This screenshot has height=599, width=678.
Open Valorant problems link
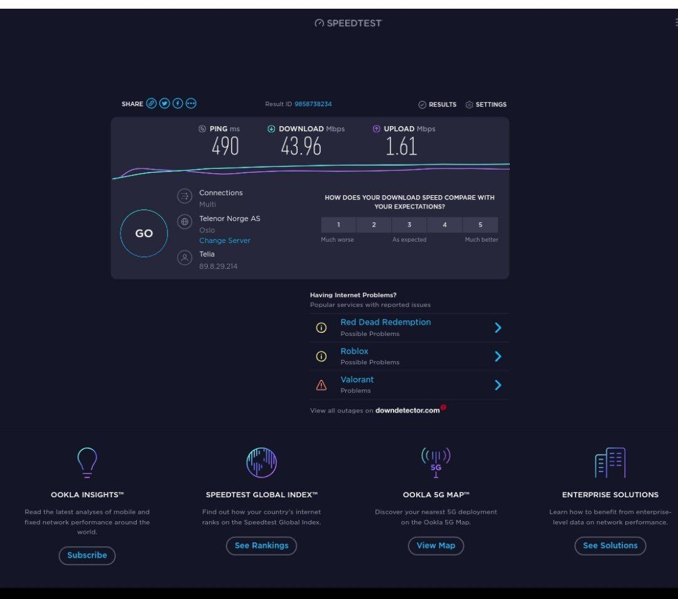[357, 379]
